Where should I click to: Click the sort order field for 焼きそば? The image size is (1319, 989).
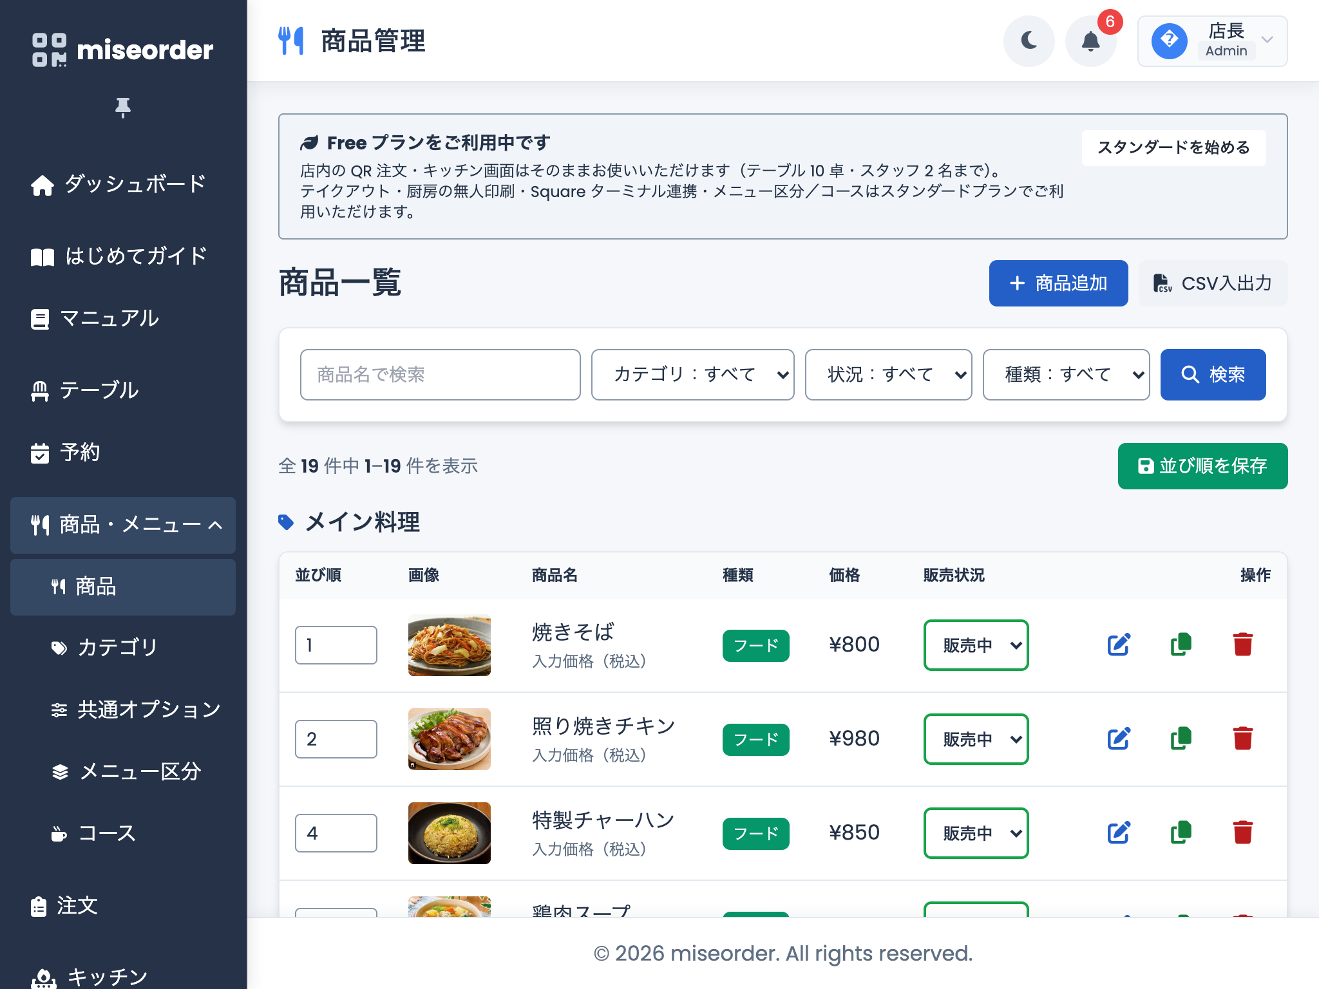[336, 645]
